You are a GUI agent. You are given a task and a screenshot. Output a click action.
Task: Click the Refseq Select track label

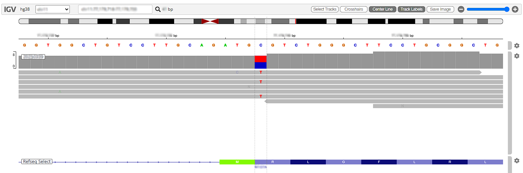(37, 162)
